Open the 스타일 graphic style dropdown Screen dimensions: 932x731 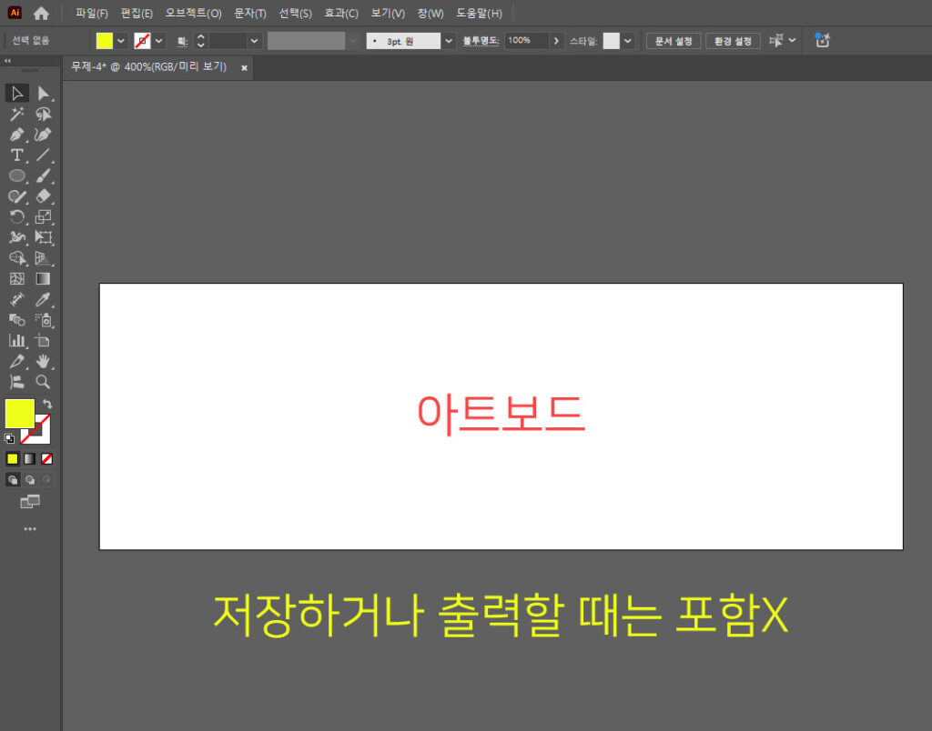(x=628, y=41)
